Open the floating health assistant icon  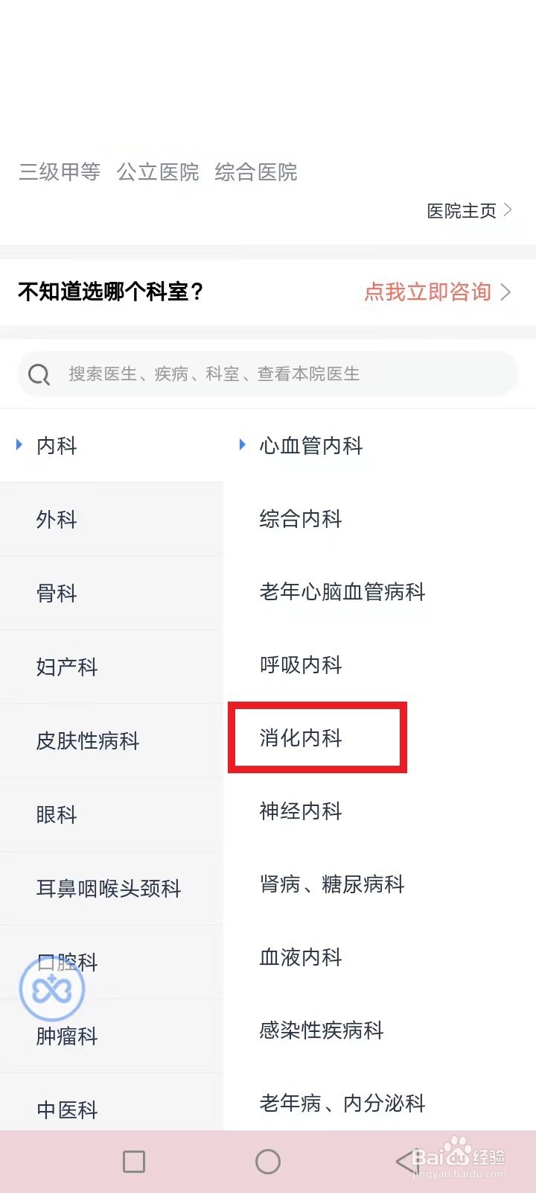[x=52, y=989]
